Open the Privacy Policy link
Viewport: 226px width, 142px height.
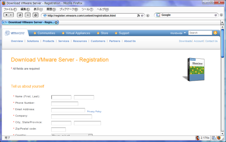click(94, 111)
